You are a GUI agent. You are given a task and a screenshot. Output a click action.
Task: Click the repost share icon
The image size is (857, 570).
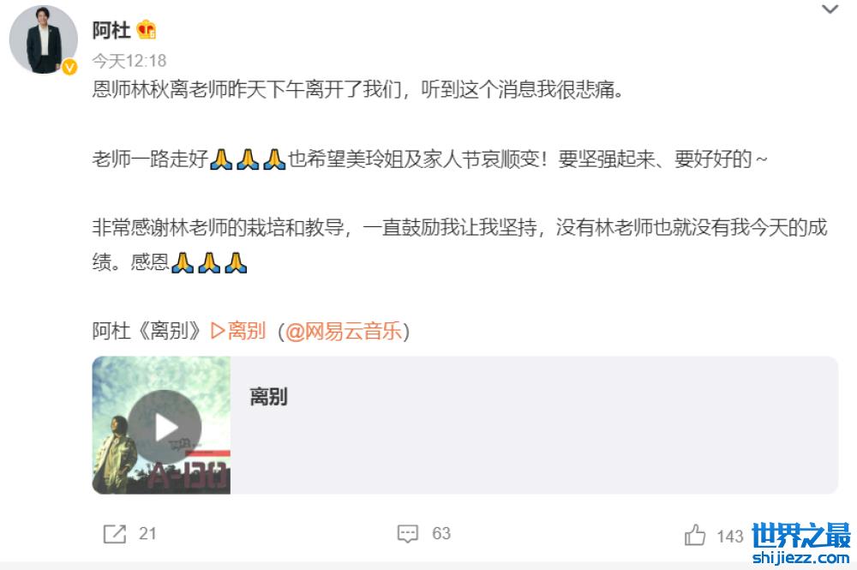click(115, 534)
